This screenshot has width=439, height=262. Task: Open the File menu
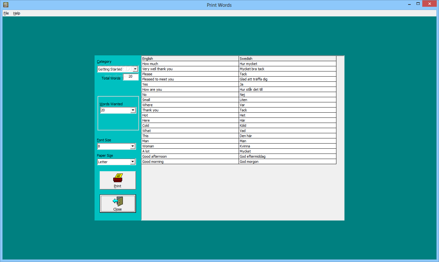tap(6, 13)
